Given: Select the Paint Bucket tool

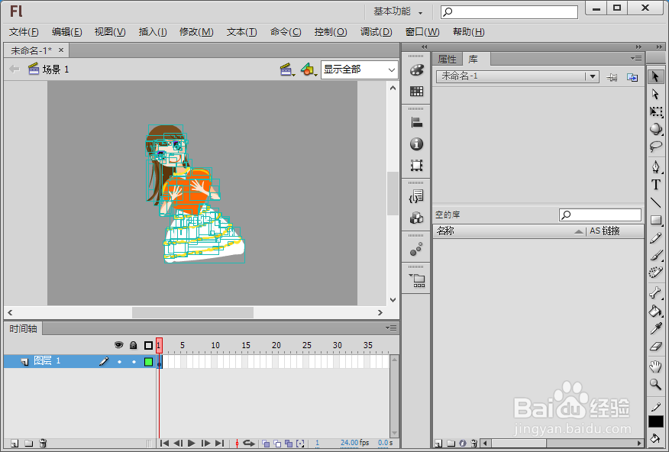Looking at the screenshot, I should [656, 311].
